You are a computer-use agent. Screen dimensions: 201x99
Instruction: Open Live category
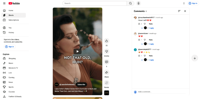[x=14, y=73]
